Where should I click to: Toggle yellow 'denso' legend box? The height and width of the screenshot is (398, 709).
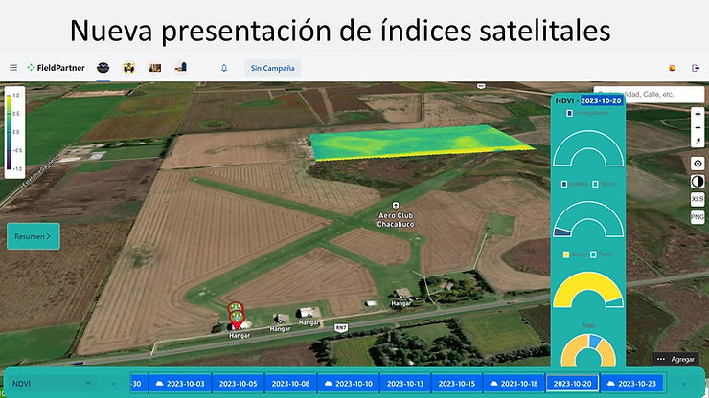pyautogui.click(x=565, y=254)
